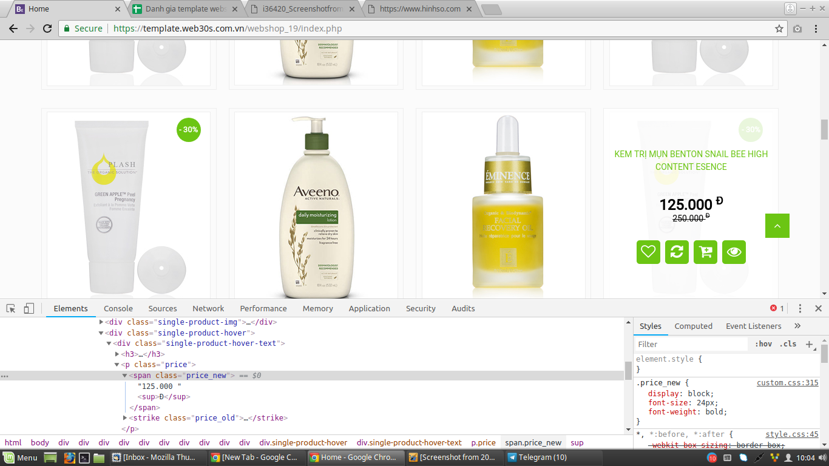Select div.single-product-hover-text in the breadcrumb
The image size is (829, 466).
click(409, 443)
